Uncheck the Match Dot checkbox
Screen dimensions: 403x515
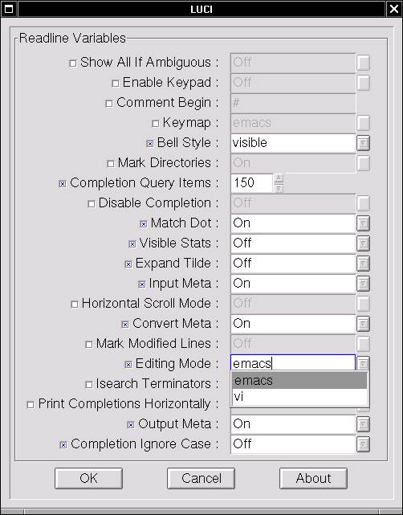144,224
